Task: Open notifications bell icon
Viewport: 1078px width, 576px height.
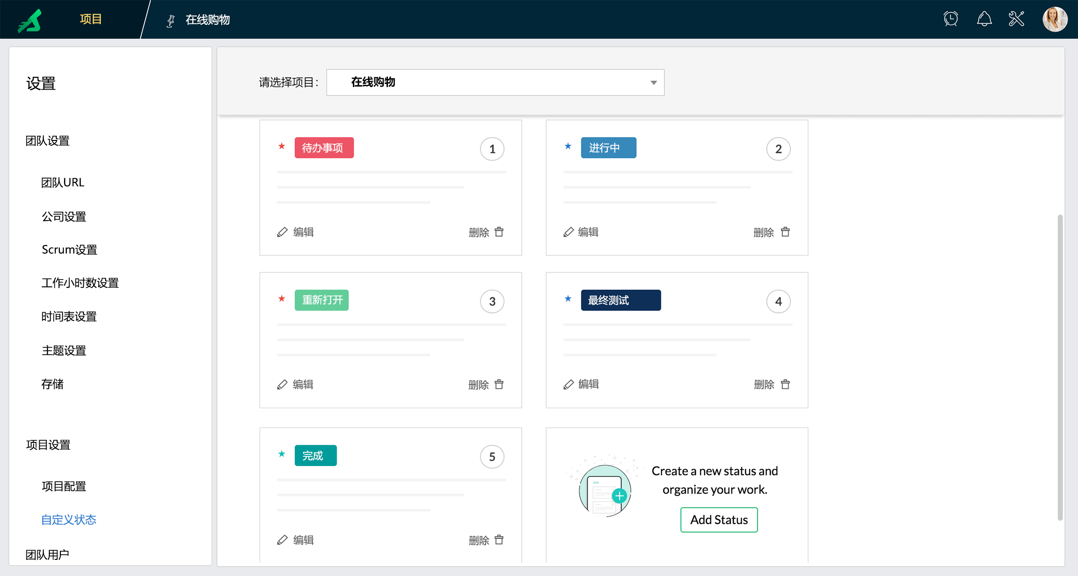Action: (984, 19)
